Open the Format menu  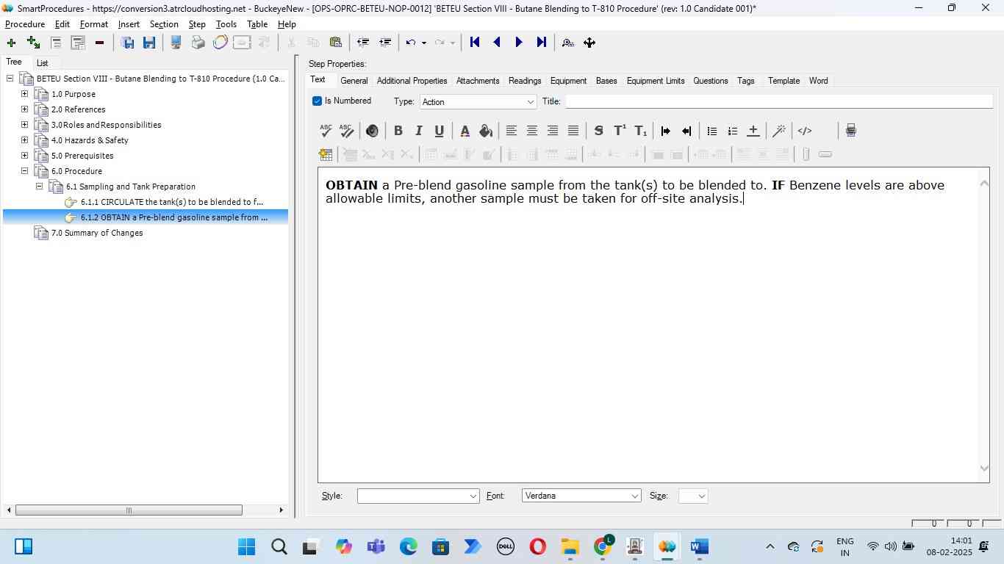click(x=94, y=24)
